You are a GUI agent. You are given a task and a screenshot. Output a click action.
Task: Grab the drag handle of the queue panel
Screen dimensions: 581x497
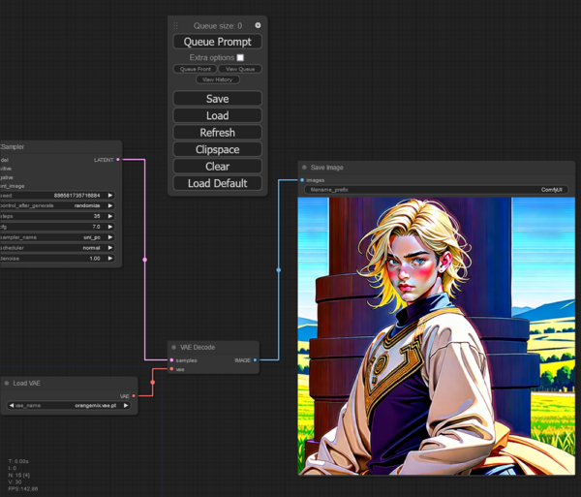[x=176, y=26]
